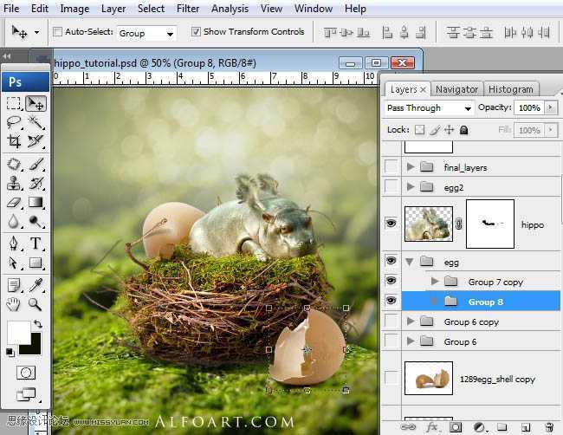Image resolution: width=563 pixels, height=435 pixels.
Task: Enable the Auto-Select checkbox
Action: coord(58,32)
